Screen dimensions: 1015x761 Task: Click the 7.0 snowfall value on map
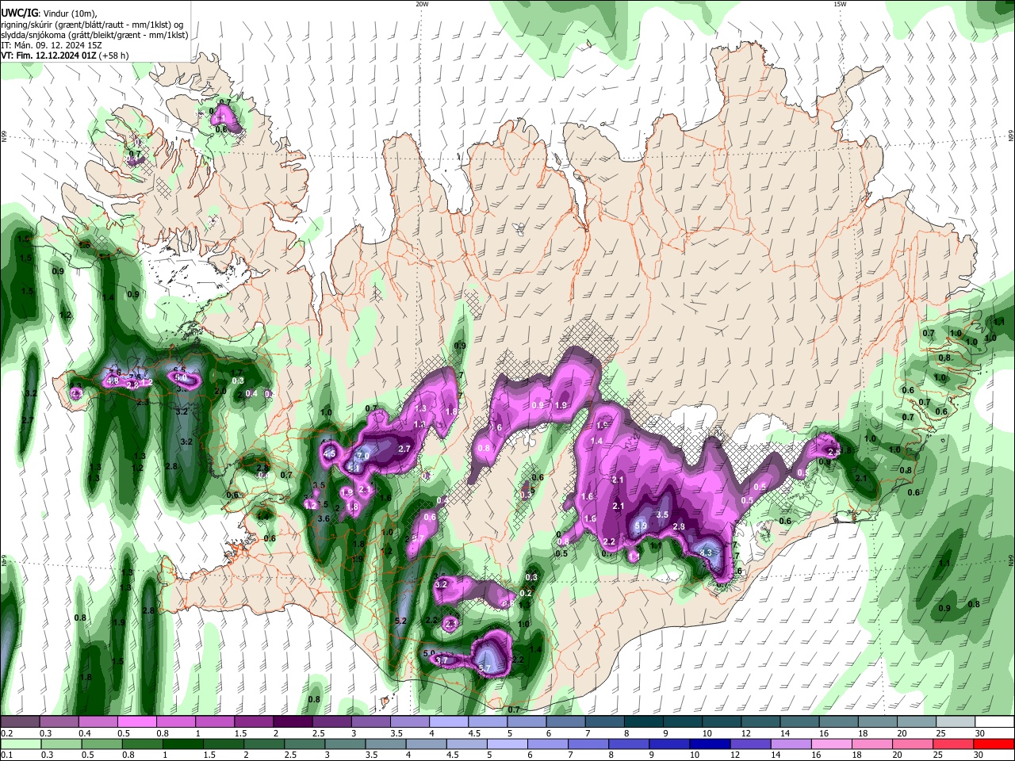364,457
